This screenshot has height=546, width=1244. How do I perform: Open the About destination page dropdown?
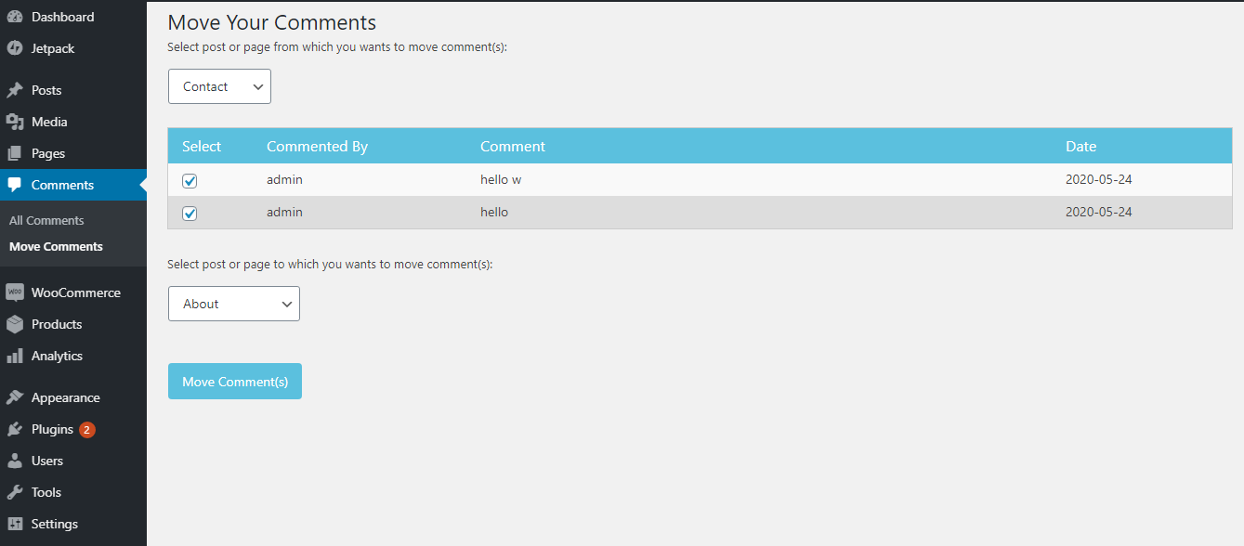(234, 304)
